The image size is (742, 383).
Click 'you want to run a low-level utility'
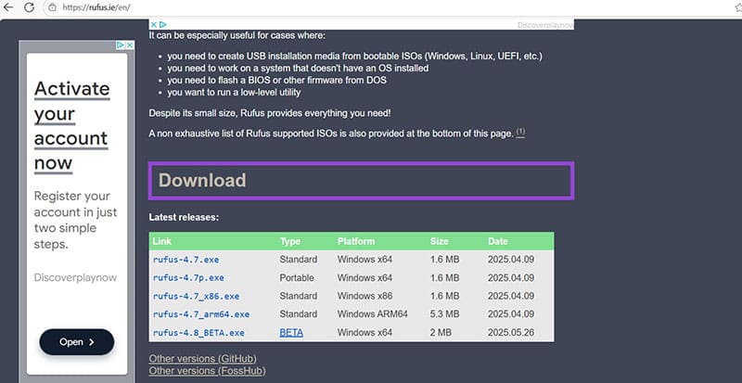[234, 93]
